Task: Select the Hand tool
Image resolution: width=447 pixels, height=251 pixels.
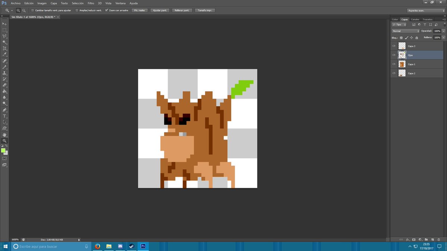Action: point(4,135)
